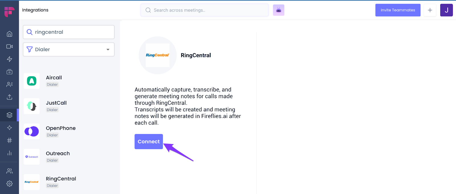Screen dimensions: 456x194
Task: Click the plus button in header
Action: click(430, 10)
